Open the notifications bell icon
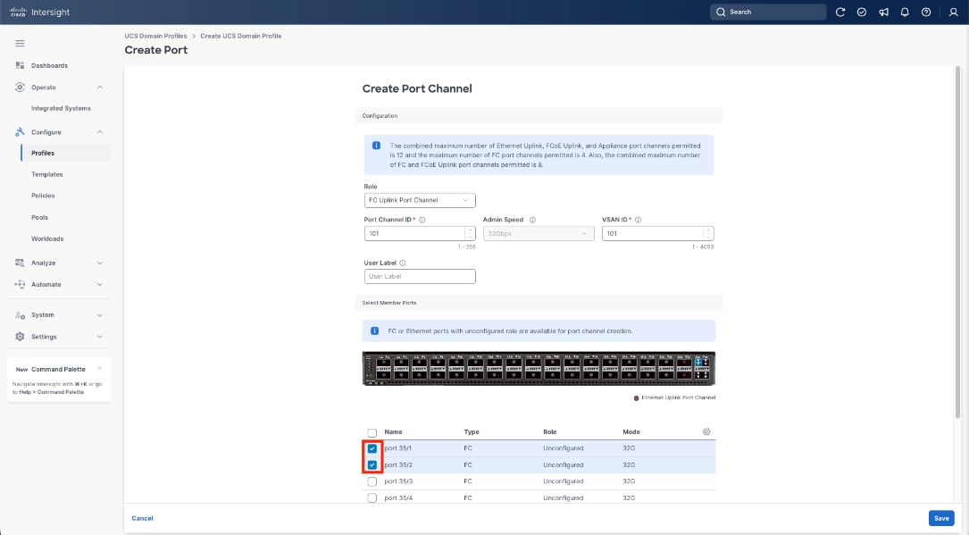The width and height of the screenshot is (969, 535). point(905,12)
